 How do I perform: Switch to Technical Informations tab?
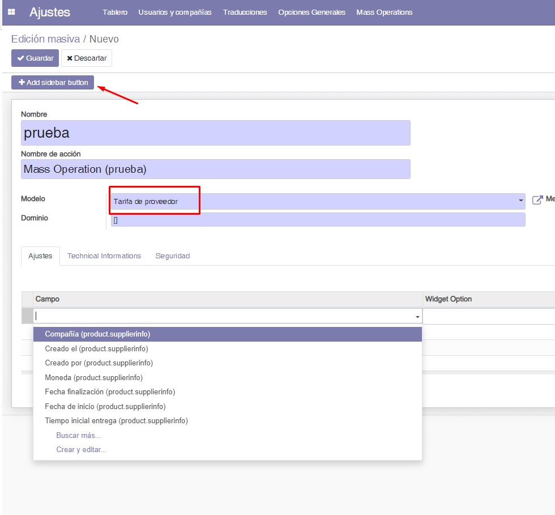click(x=104, y=256)
